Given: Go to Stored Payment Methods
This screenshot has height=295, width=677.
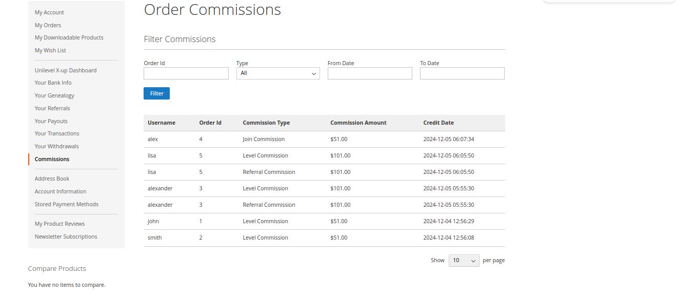Looking at the screenshot, I should click(66, 204).
